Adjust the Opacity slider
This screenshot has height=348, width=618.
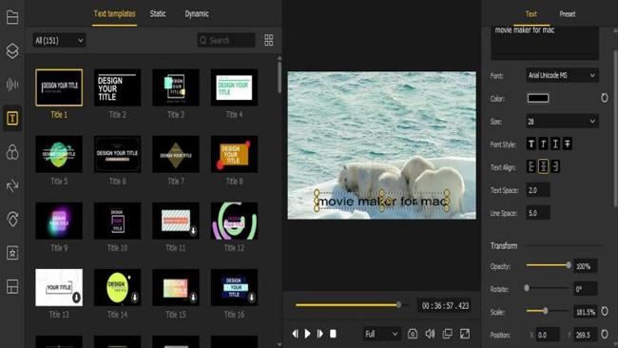[548, 265]
